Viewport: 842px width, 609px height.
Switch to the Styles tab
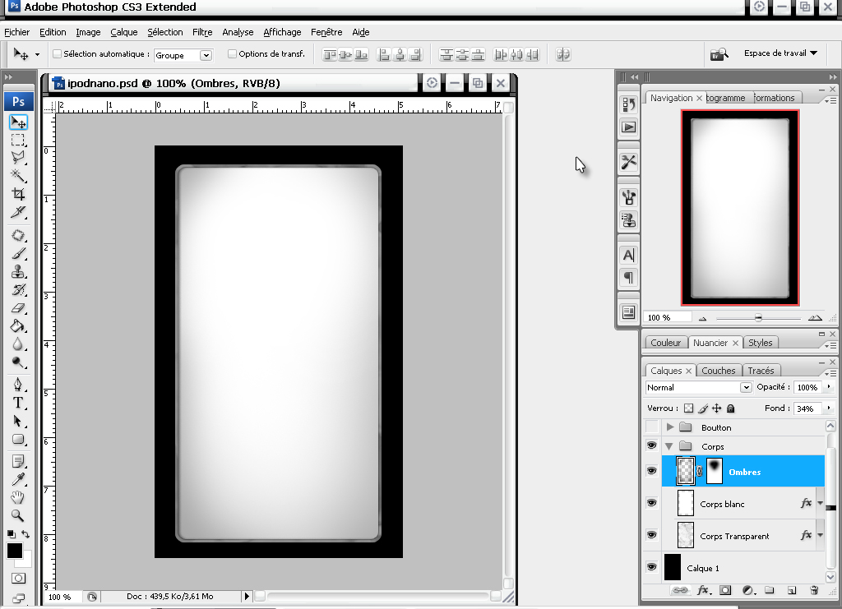pos(760,343)
